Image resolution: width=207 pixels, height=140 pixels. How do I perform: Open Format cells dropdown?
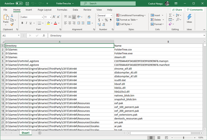click(157, 24)
